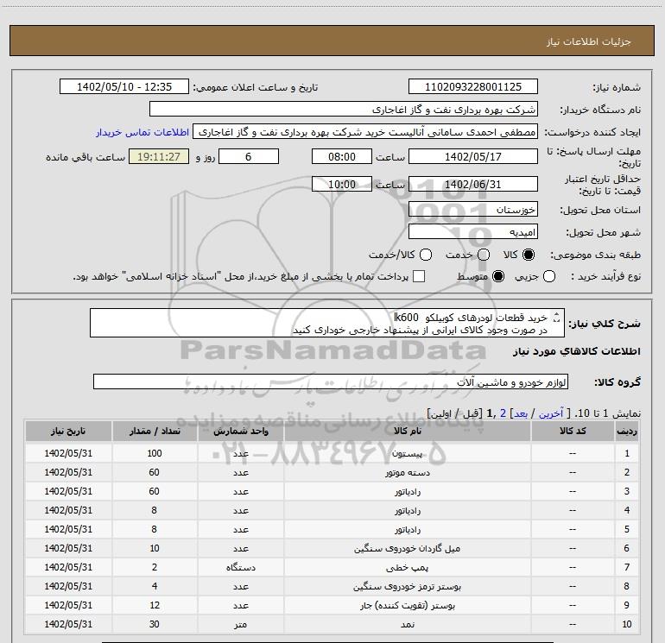665x643 pixels.
Task: Click response deadline time 08:00
Action: click(x=342, y=156)
